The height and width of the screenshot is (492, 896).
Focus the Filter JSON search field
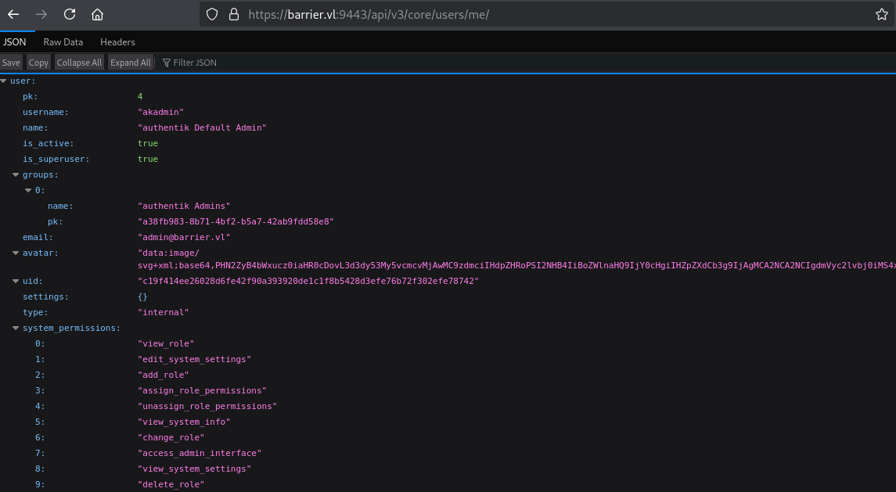pos(195,63)
